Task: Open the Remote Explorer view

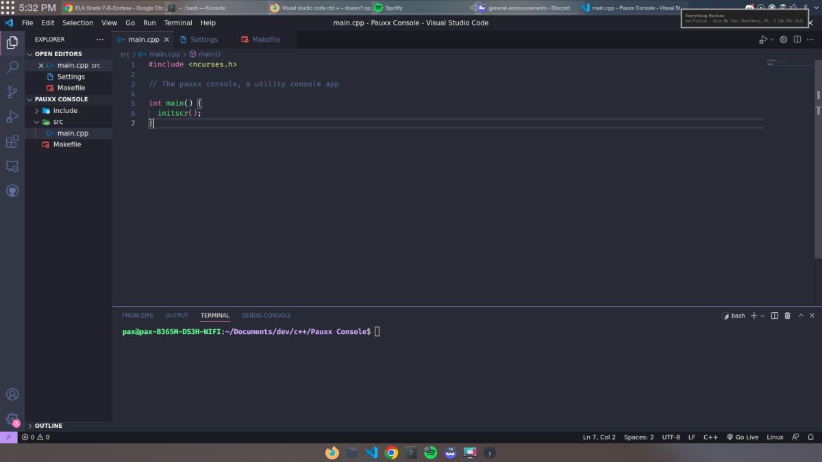Action: pos(12,166)
